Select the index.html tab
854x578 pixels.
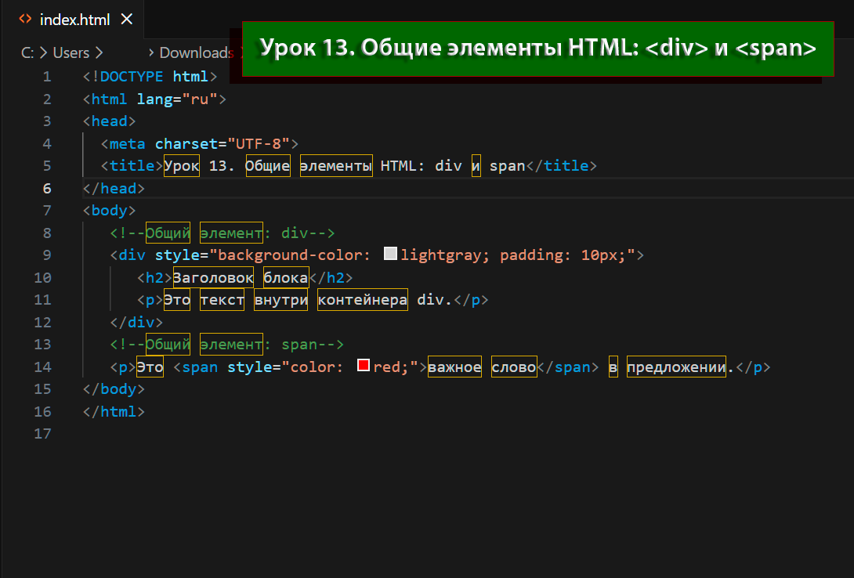point(74,20)
